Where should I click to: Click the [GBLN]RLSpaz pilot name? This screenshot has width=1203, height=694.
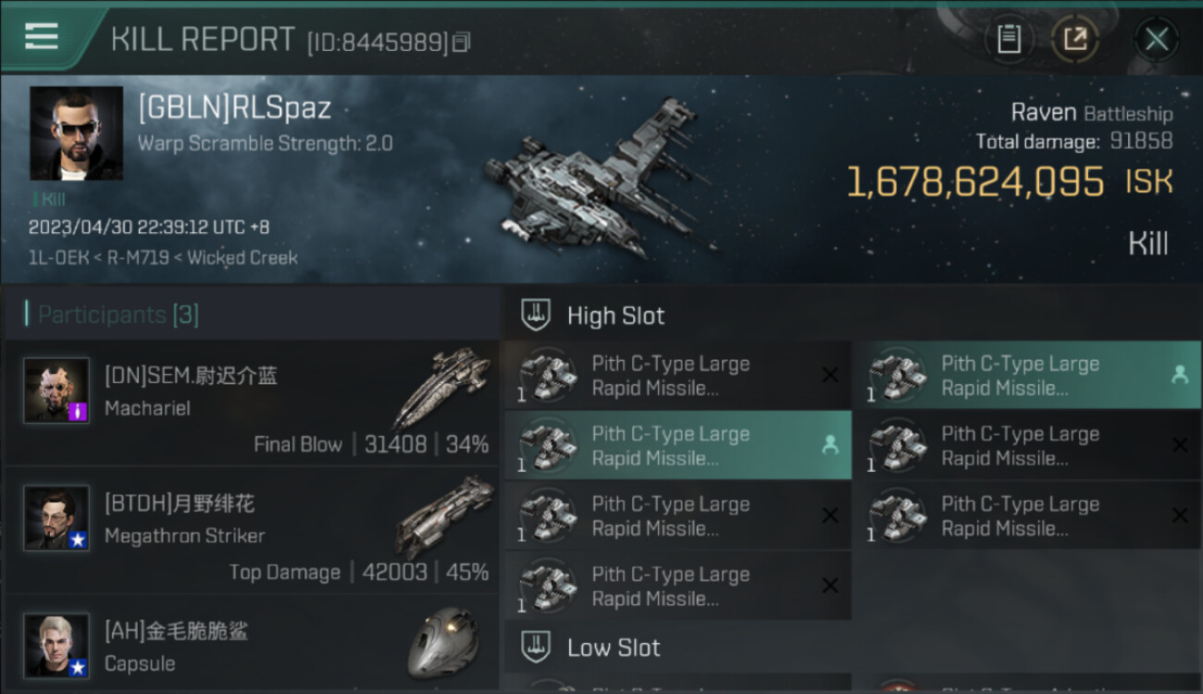234,108
